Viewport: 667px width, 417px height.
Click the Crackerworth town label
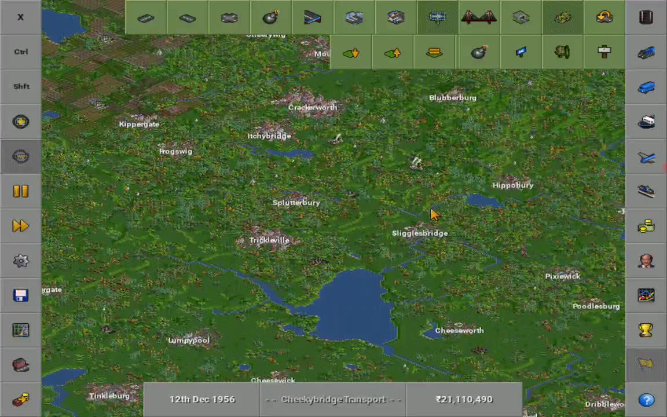(313, 108)
